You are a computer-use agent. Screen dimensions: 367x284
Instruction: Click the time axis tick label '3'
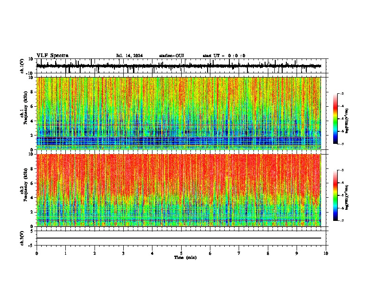click(123, 253)
